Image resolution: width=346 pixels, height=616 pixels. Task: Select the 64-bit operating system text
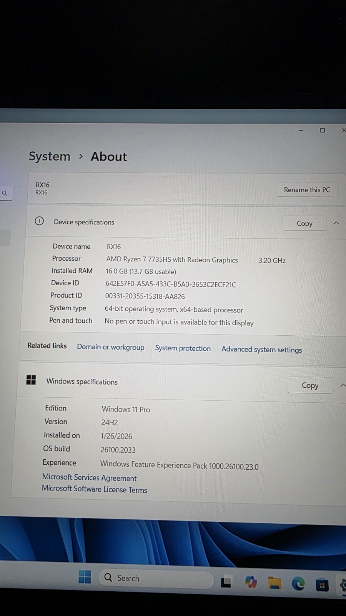pyautogui.click(x=174, y=309)
